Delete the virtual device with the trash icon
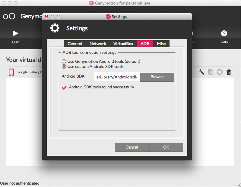 [229, 72]
